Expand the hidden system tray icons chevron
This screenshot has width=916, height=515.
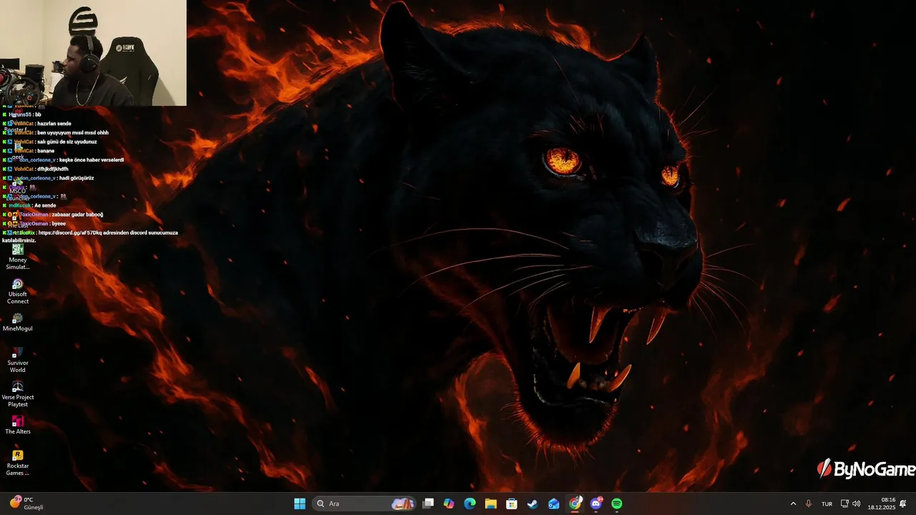(793, 504)
